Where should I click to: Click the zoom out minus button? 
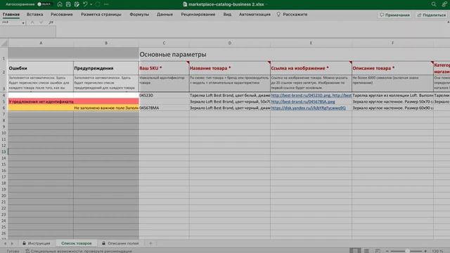tap(387, 251)
